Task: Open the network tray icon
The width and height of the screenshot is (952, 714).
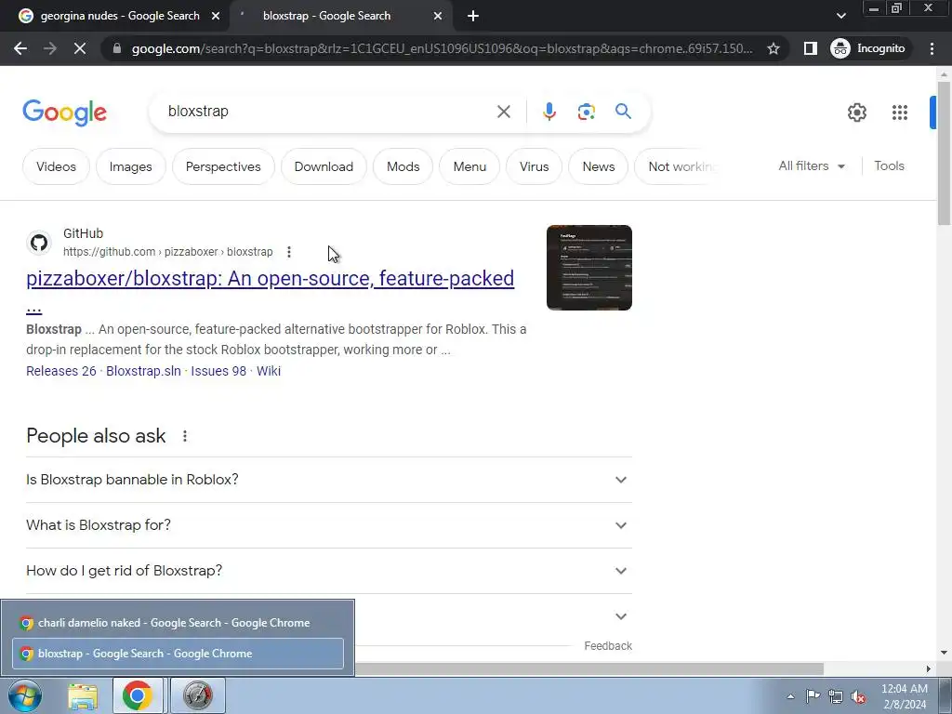Action: pyautogui.click(x=836, y=696)
